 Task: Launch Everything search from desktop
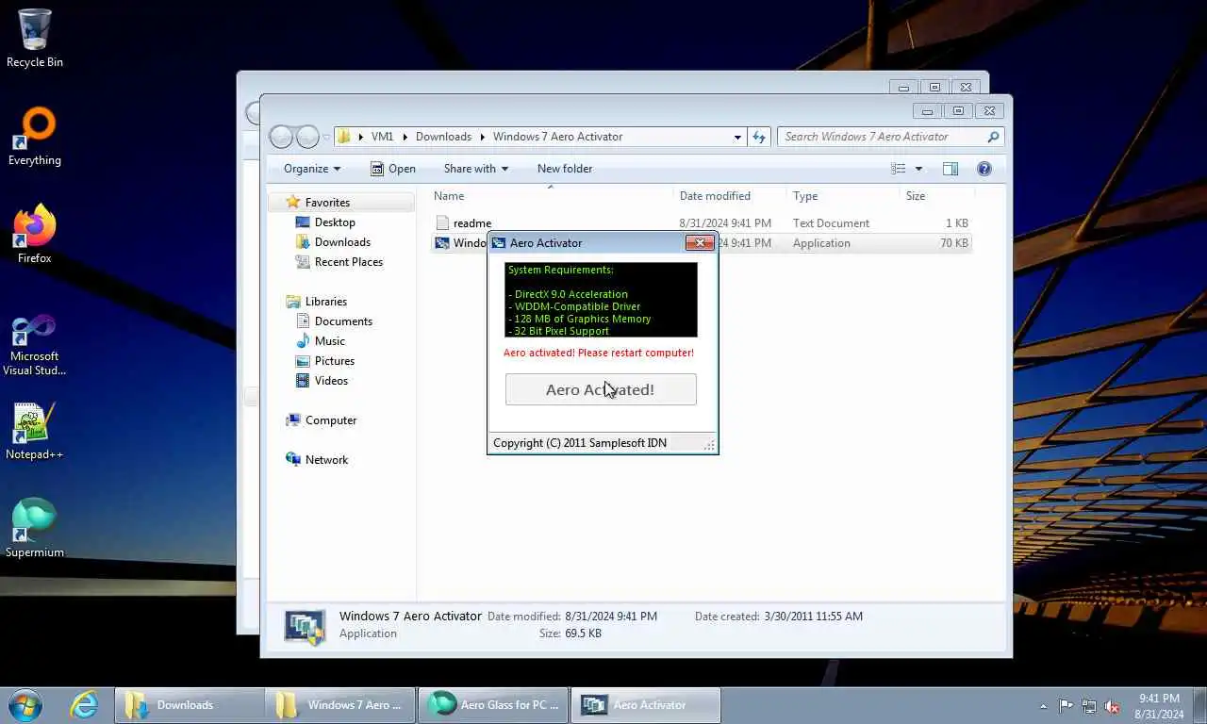35,138
